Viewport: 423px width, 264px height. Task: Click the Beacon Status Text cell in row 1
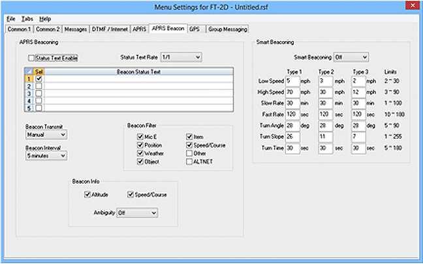138,79
